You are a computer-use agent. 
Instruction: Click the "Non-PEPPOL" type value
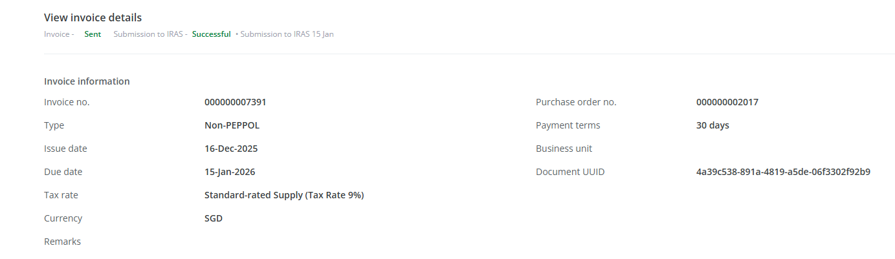[232, 125]
